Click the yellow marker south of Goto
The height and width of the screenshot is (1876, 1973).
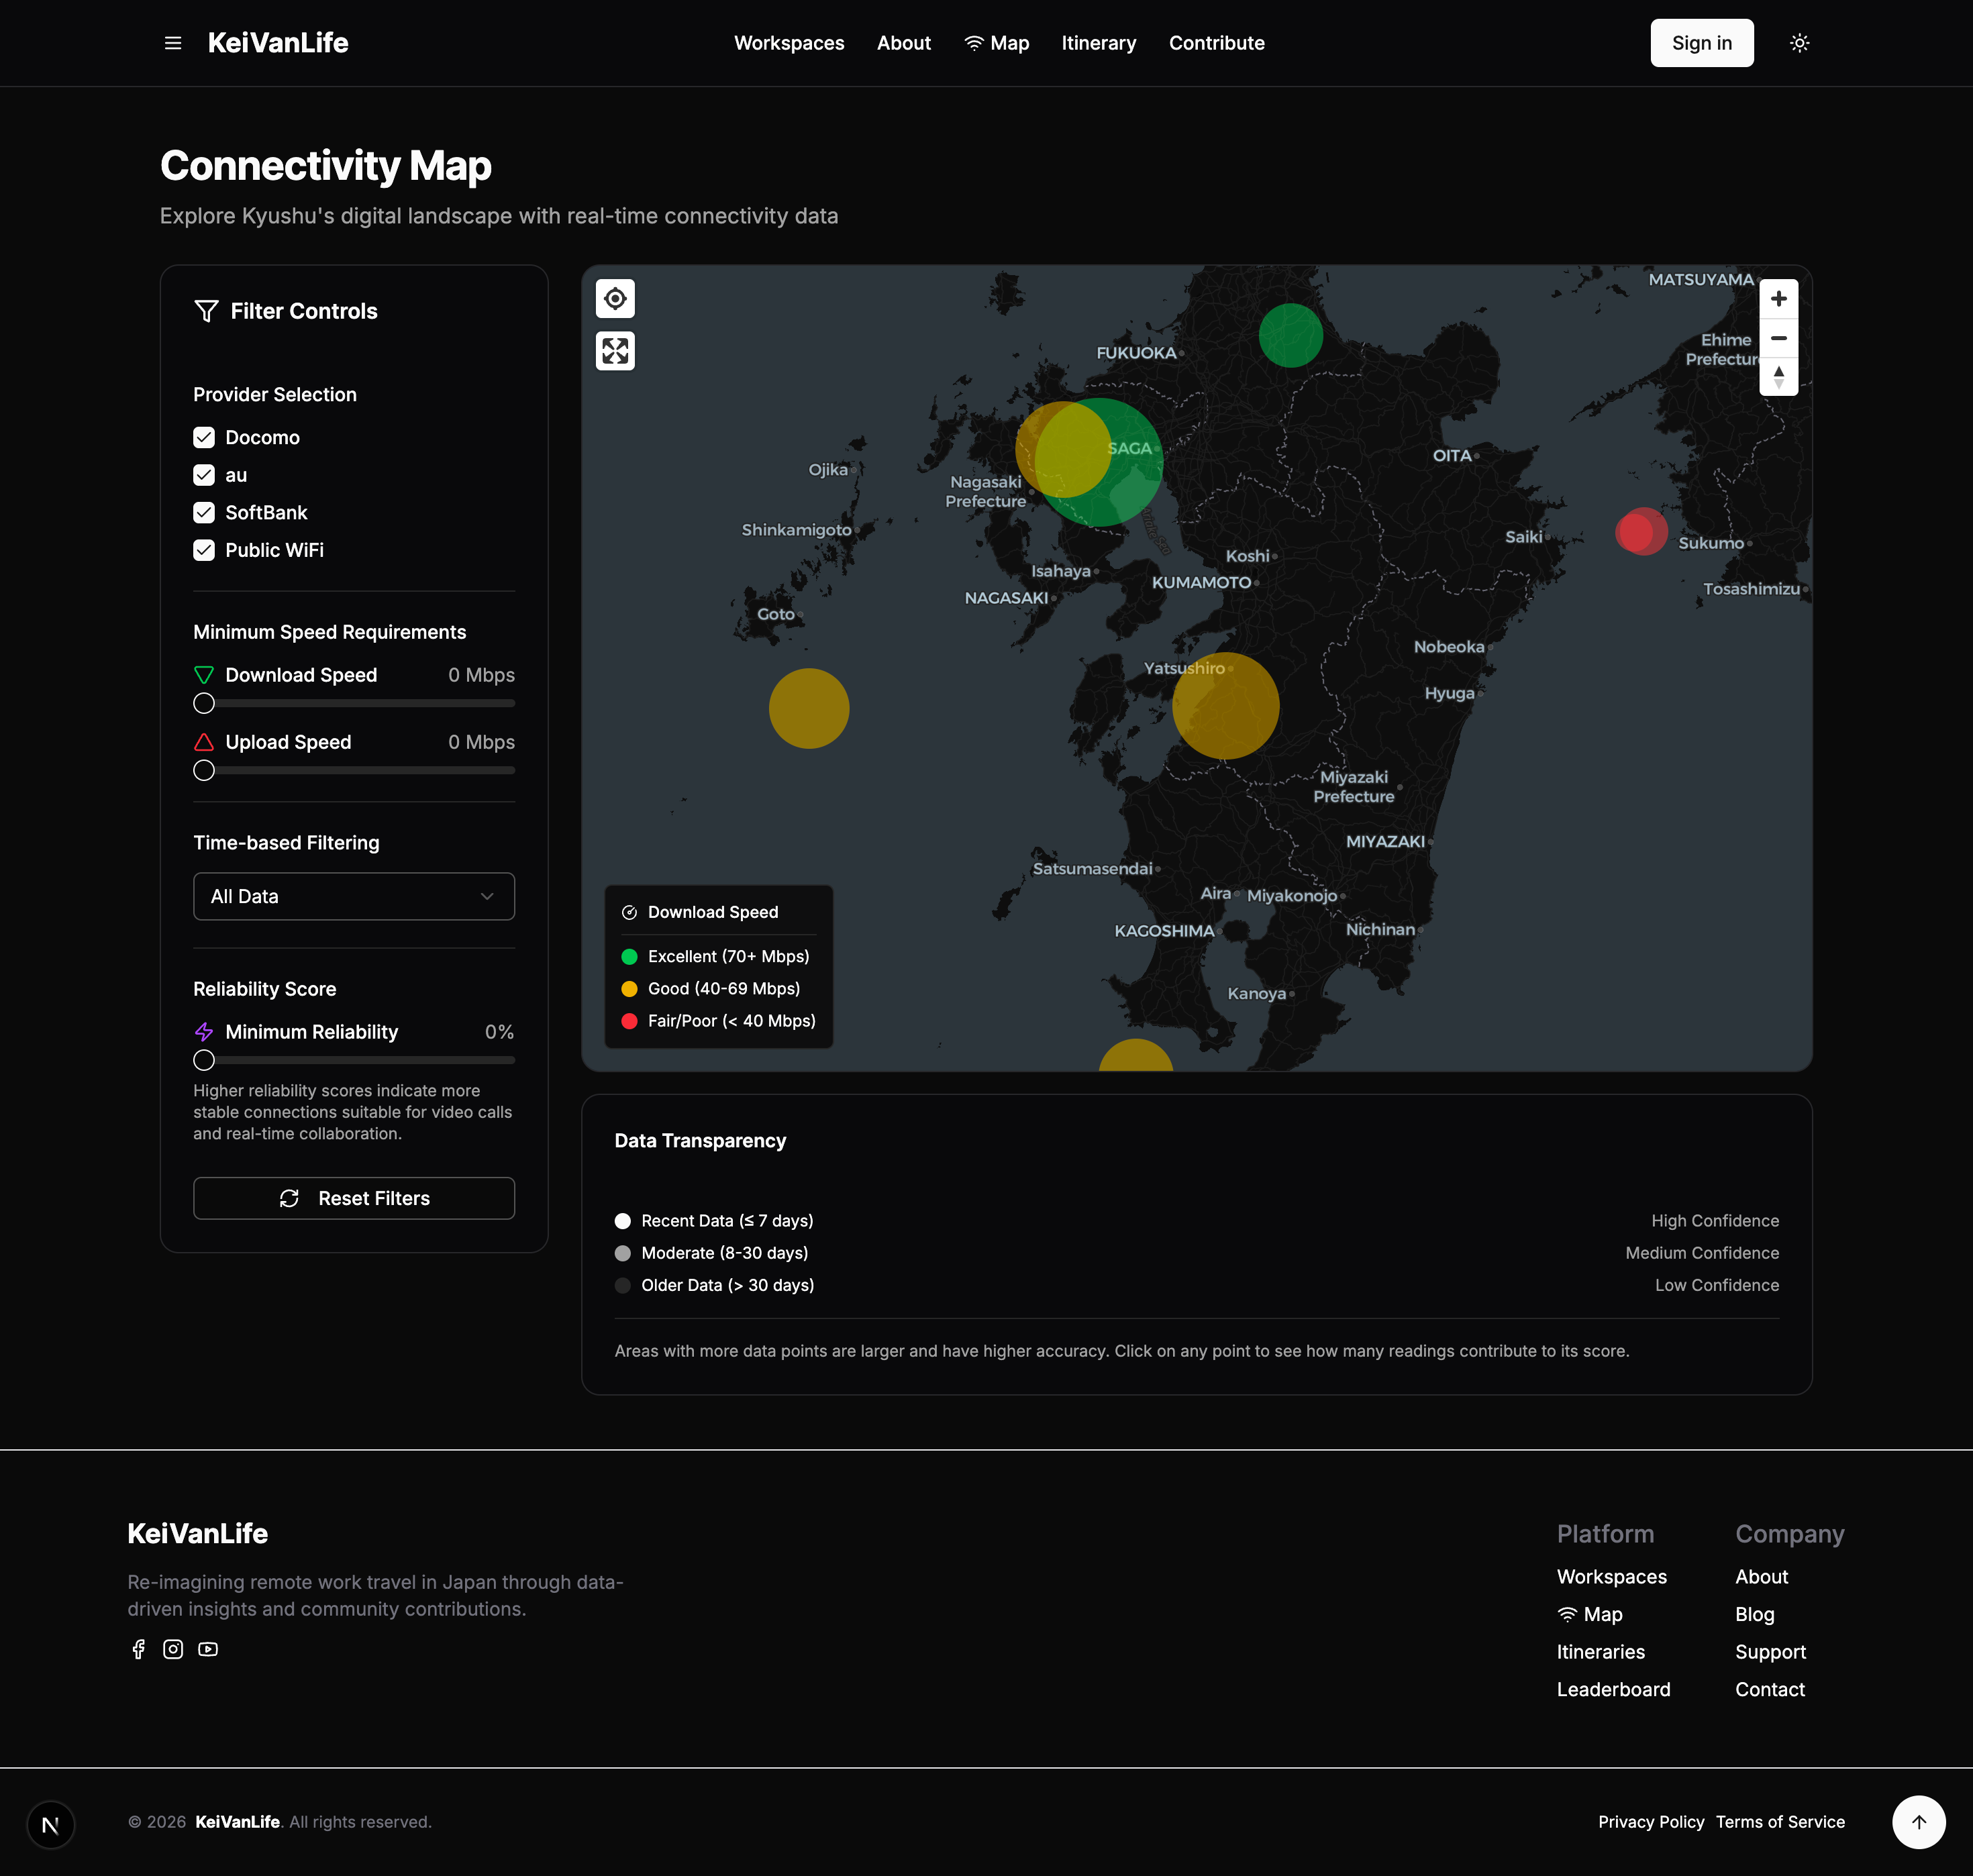[808, 708]
